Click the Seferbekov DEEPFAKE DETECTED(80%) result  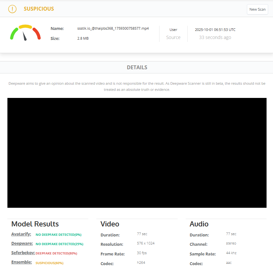tap(56, 254)
